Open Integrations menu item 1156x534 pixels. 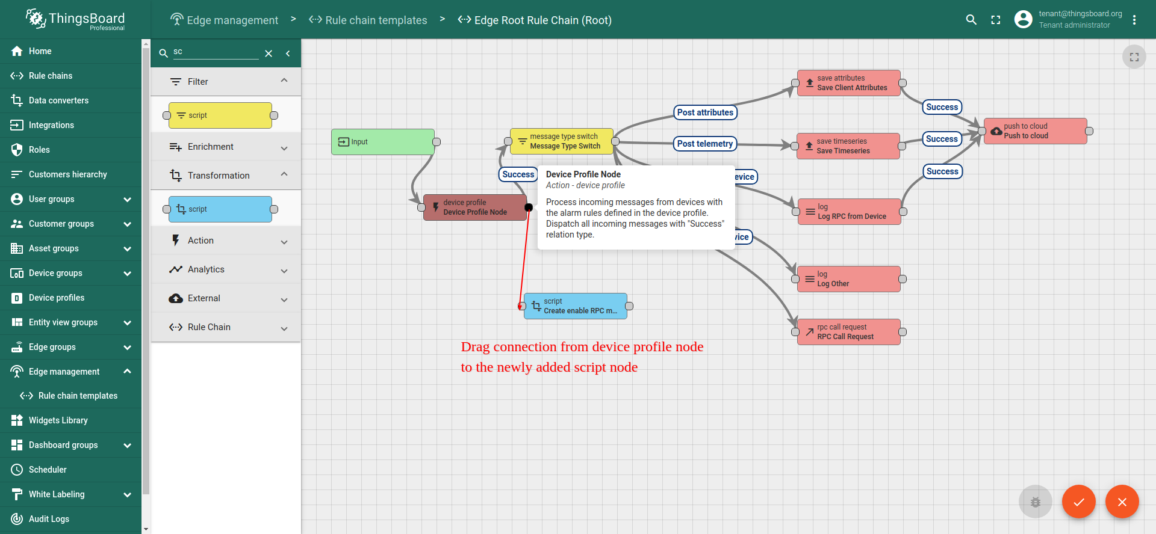pos(70,125)
